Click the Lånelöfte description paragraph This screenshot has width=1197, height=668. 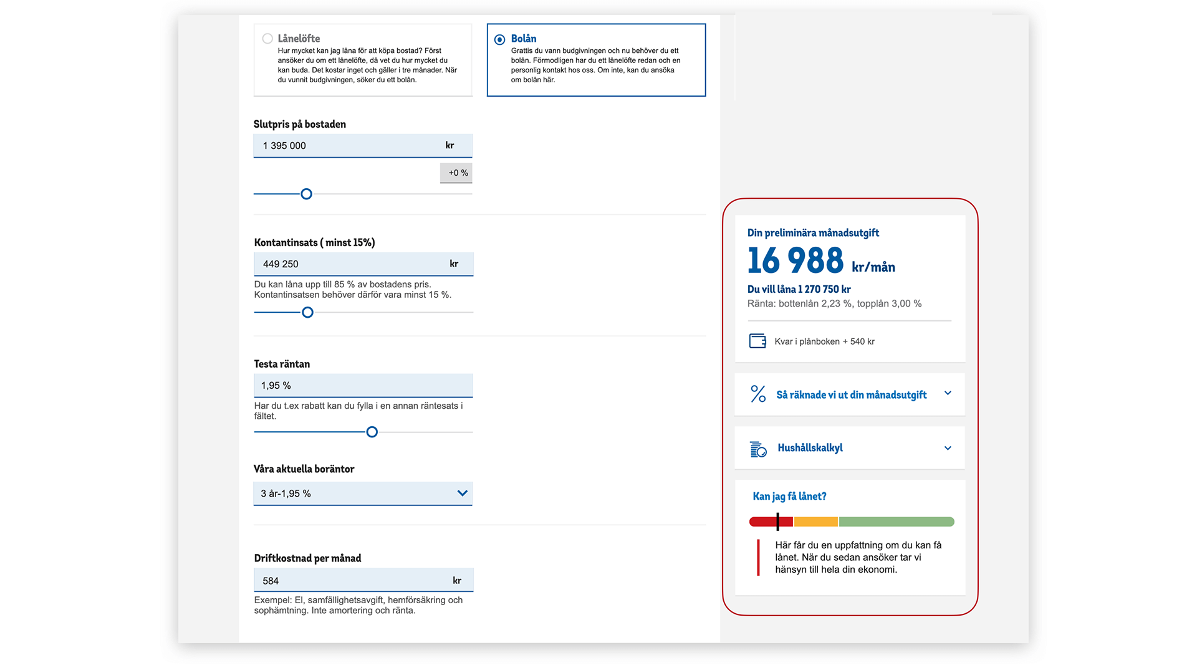coord(367,65)
